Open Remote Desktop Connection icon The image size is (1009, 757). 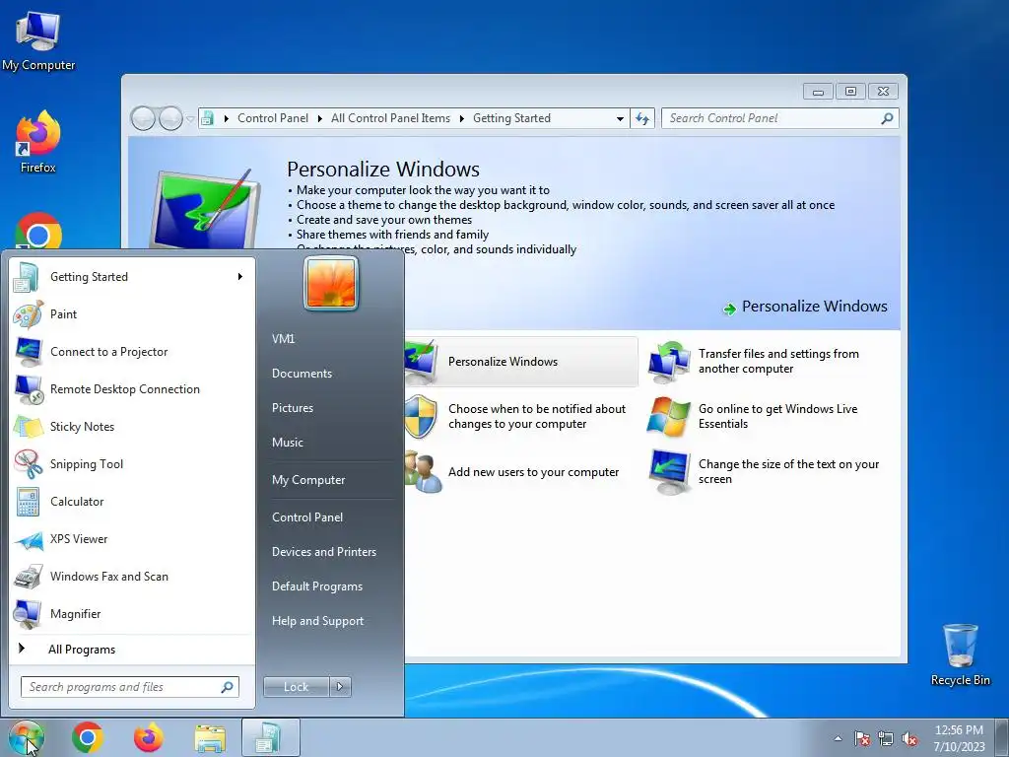28,389
